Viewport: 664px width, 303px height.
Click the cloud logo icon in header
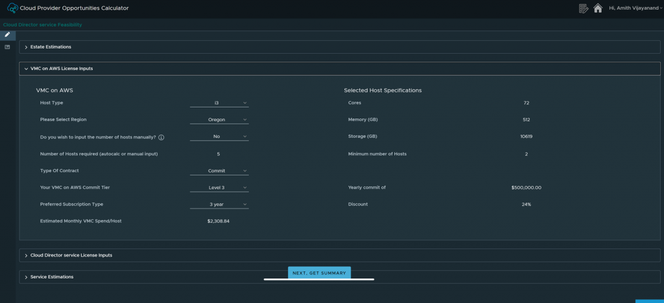12,8
